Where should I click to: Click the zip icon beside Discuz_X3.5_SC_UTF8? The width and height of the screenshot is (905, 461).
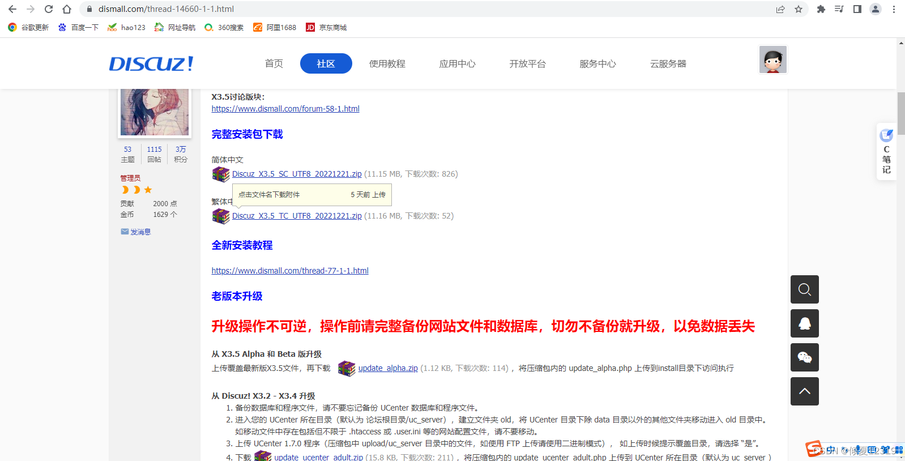tap(221, 174)
